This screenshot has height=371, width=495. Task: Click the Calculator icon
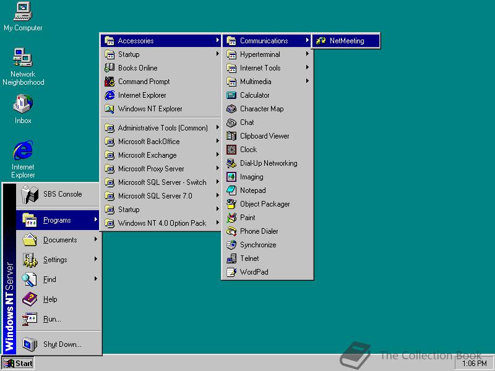click(231, 95)
